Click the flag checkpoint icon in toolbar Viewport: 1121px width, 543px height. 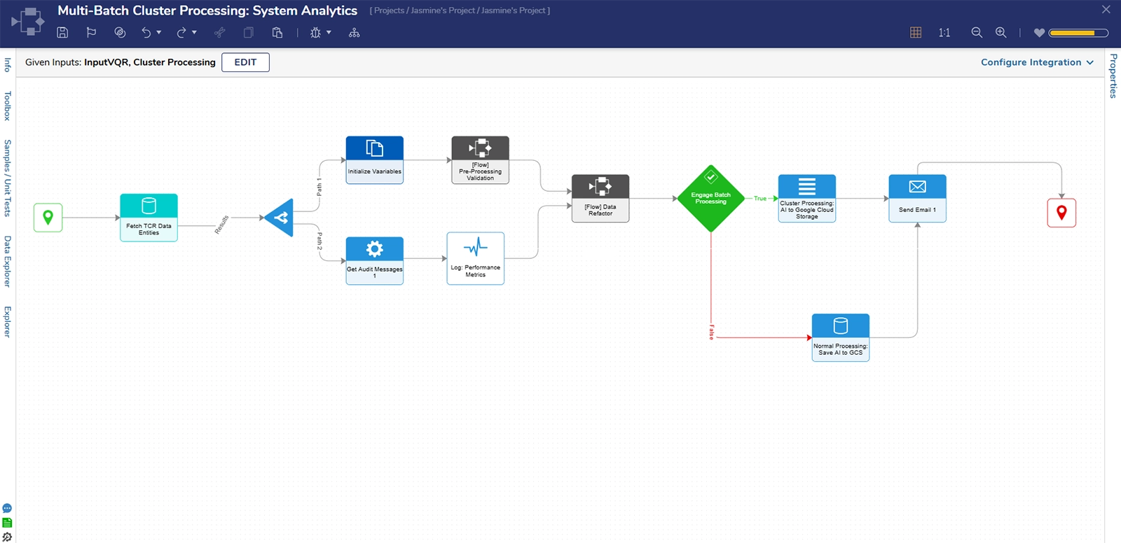pos(91,32)
